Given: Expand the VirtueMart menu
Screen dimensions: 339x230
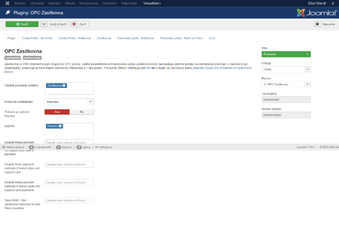Looking at the screenshot, I should [x=152, y=3].
